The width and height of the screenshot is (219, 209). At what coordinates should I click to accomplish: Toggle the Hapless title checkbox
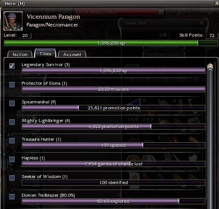tap(12, 159)
